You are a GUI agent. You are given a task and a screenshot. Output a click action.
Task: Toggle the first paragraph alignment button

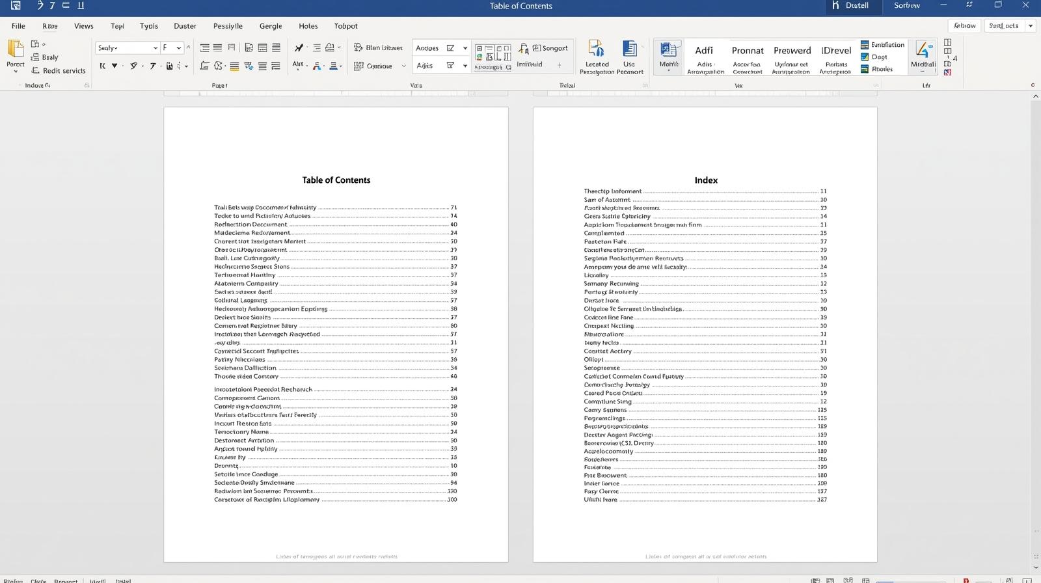(204, 47)
